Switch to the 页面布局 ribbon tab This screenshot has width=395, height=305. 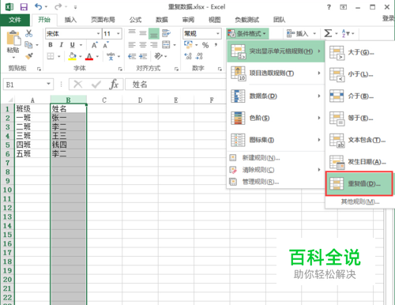point(103,20)
